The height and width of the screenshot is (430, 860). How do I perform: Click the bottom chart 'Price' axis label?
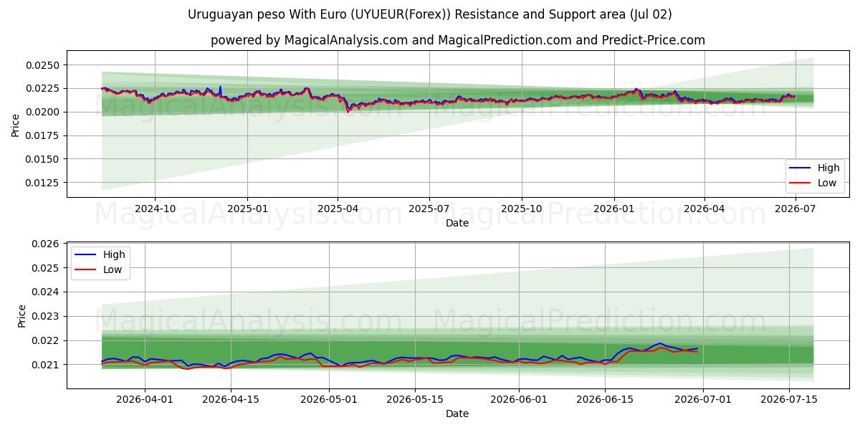click(21, 316)
